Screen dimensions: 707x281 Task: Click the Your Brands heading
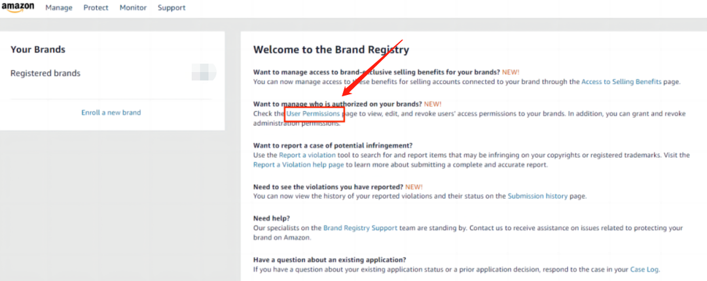point(38,50)
